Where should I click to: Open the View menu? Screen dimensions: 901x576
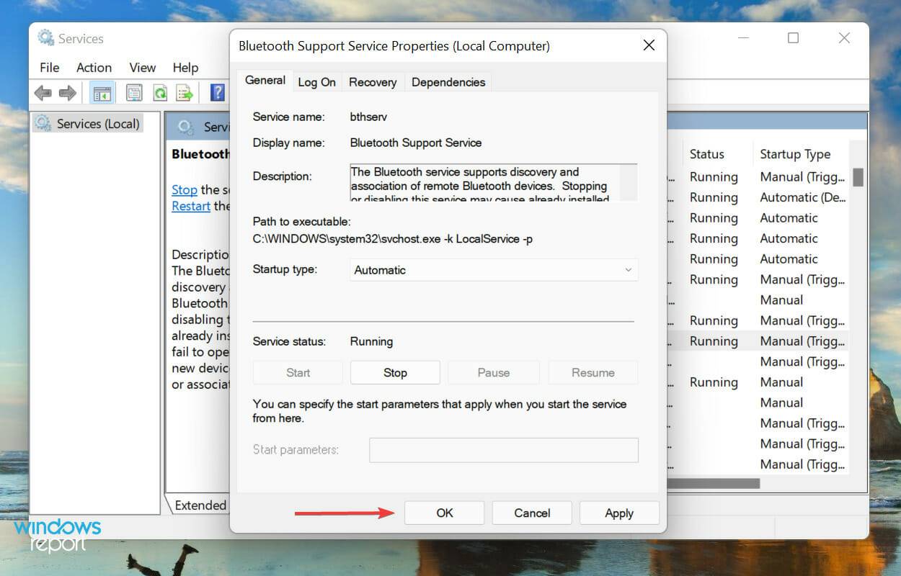(x=142, y=68)
